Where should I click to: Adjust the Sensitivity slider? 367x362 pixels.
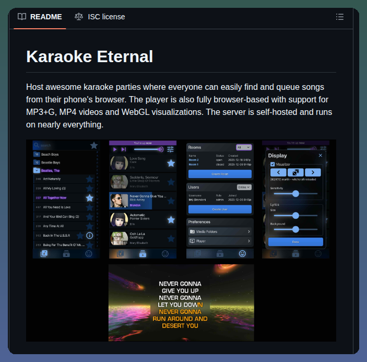click(295, 194)
